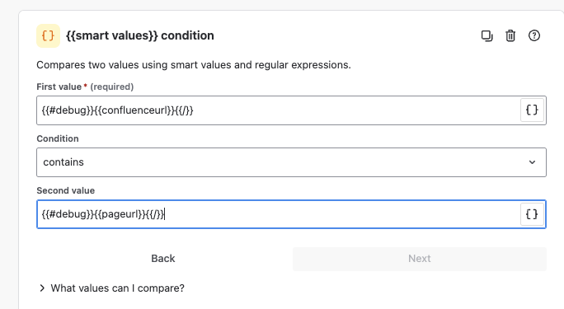
Task: Click the Next button
Action: pyautogui.click(x=420, y=259)
